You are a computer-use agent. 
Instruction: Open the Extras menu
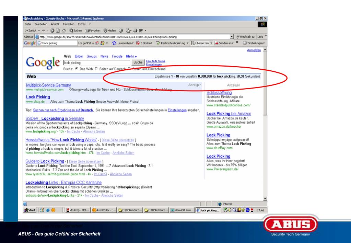(x=81, y=24)
